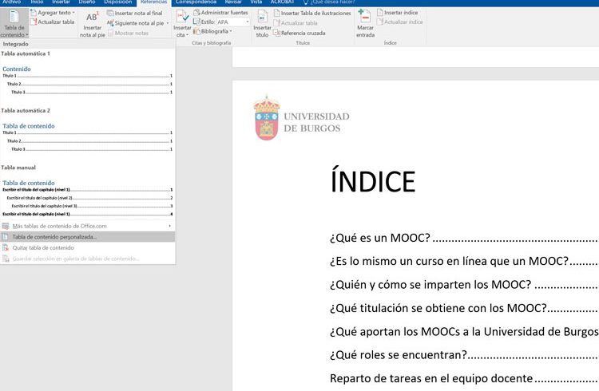Switch to the ACROBAT tab
Screen dimensions: 599x391
(x=282, y=2)
